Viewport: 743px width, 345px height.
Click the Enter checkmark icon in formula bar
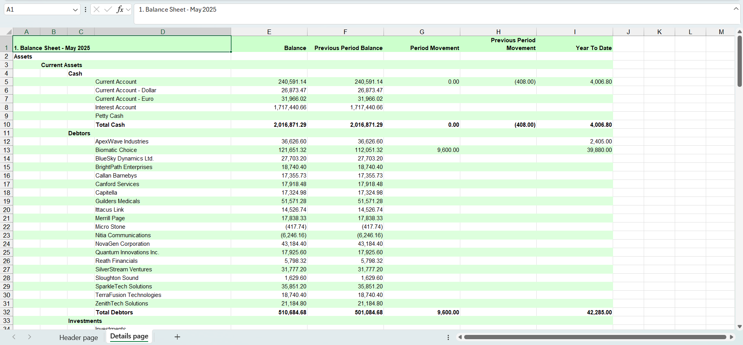tap(108, 9)
